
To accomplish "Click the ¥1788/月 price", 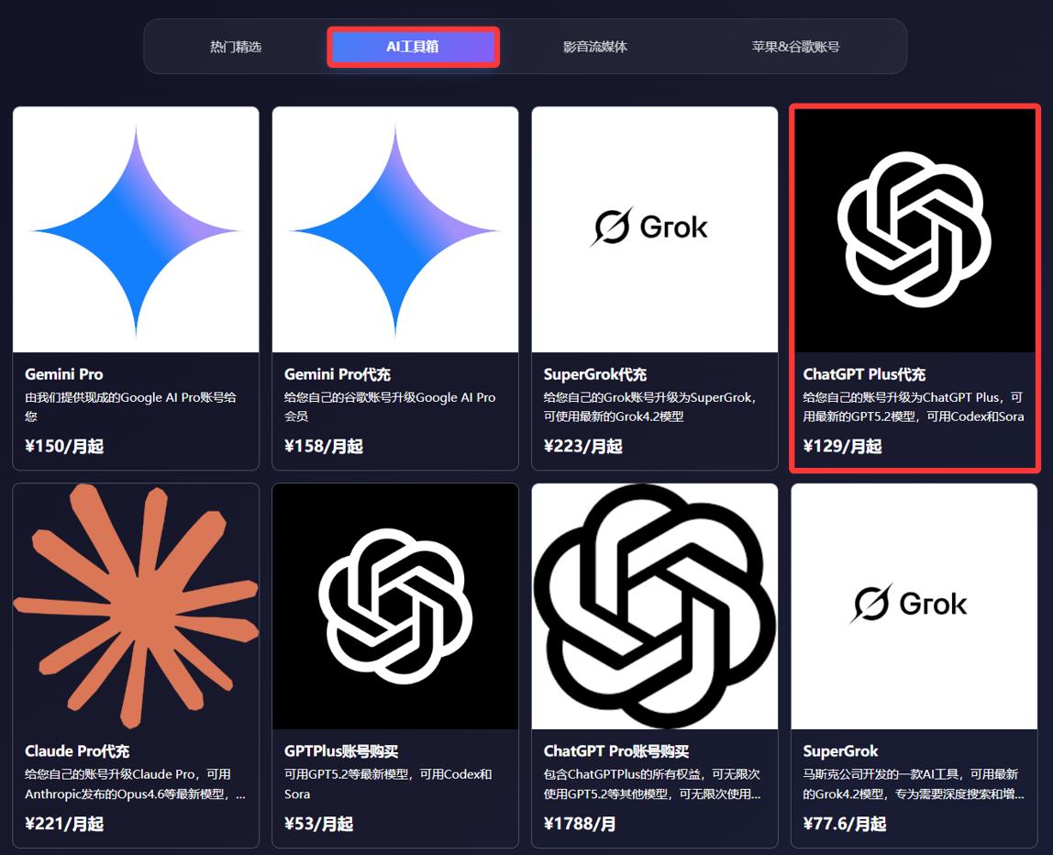I will point(580,824).
